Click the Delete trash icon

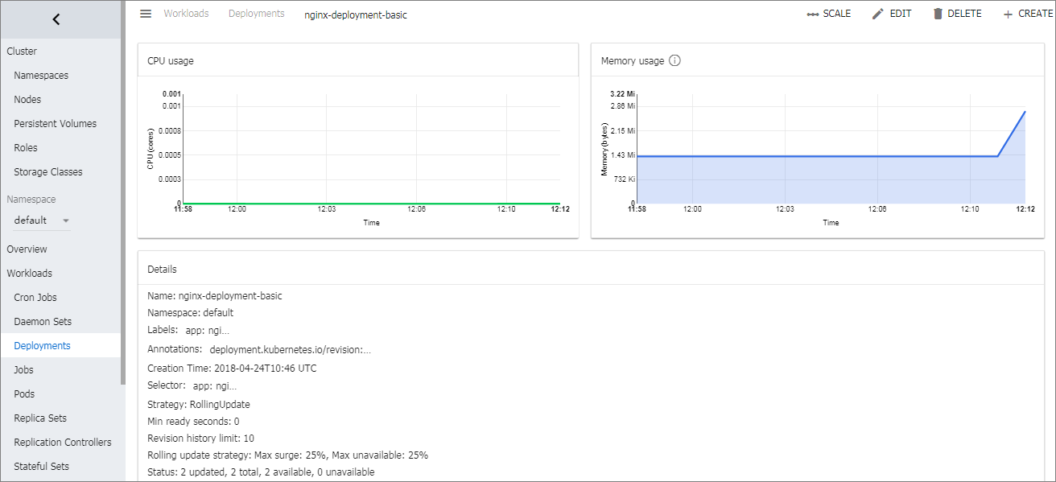pyautogui.click(x=938, y=14)
